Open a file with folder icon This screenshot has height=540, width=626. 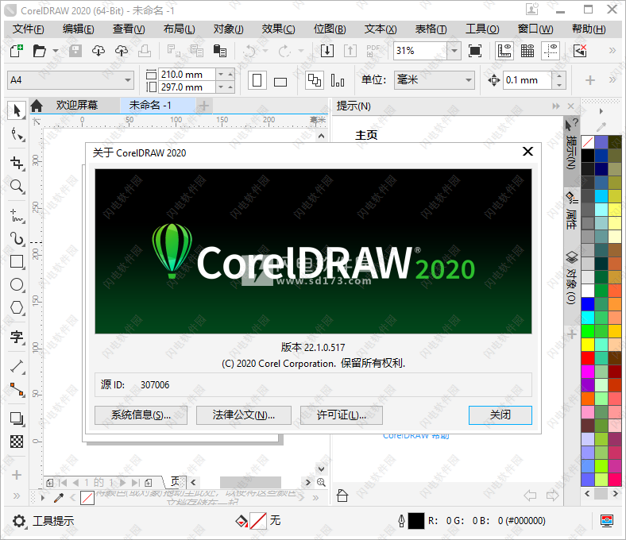click(x=40, y=51)
